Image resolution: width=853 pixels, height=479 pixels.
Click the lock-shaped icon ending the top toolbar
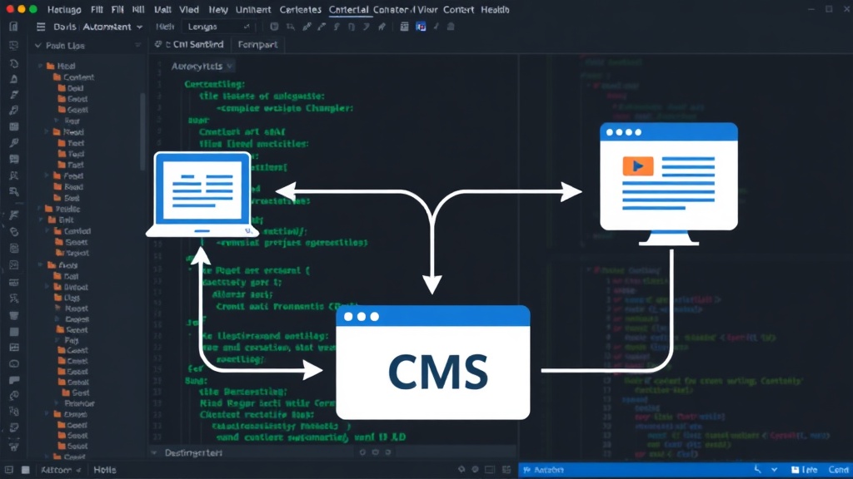click(451, 27)
